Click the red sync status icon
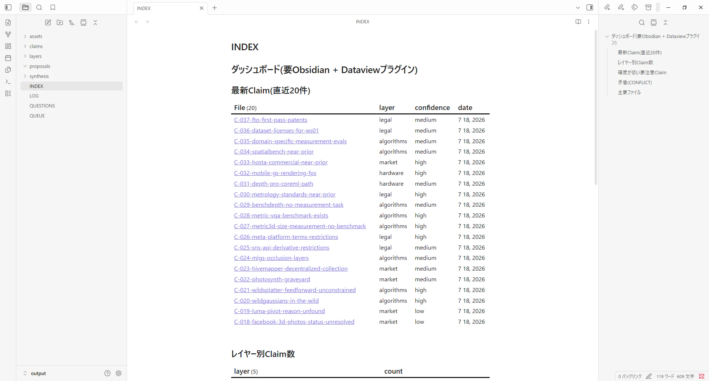The height and width of the screenshot is (381, 709). click(x=702, y=376)
